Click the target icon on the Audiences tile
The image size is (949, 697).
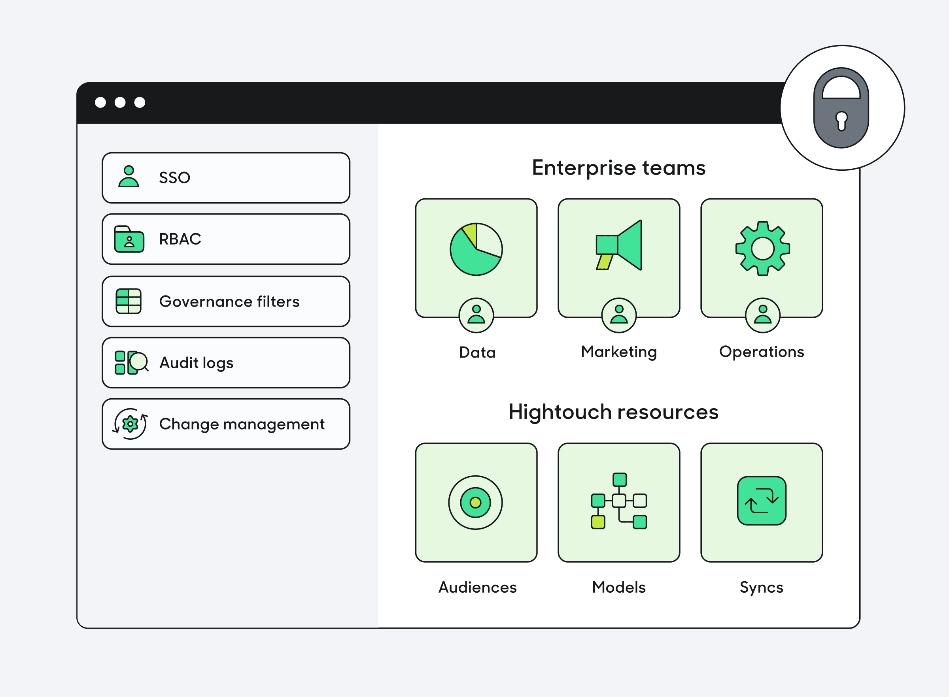[476, 502]
